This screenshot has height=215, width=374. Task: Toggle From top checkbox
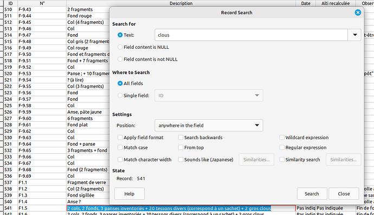[180, 147]
